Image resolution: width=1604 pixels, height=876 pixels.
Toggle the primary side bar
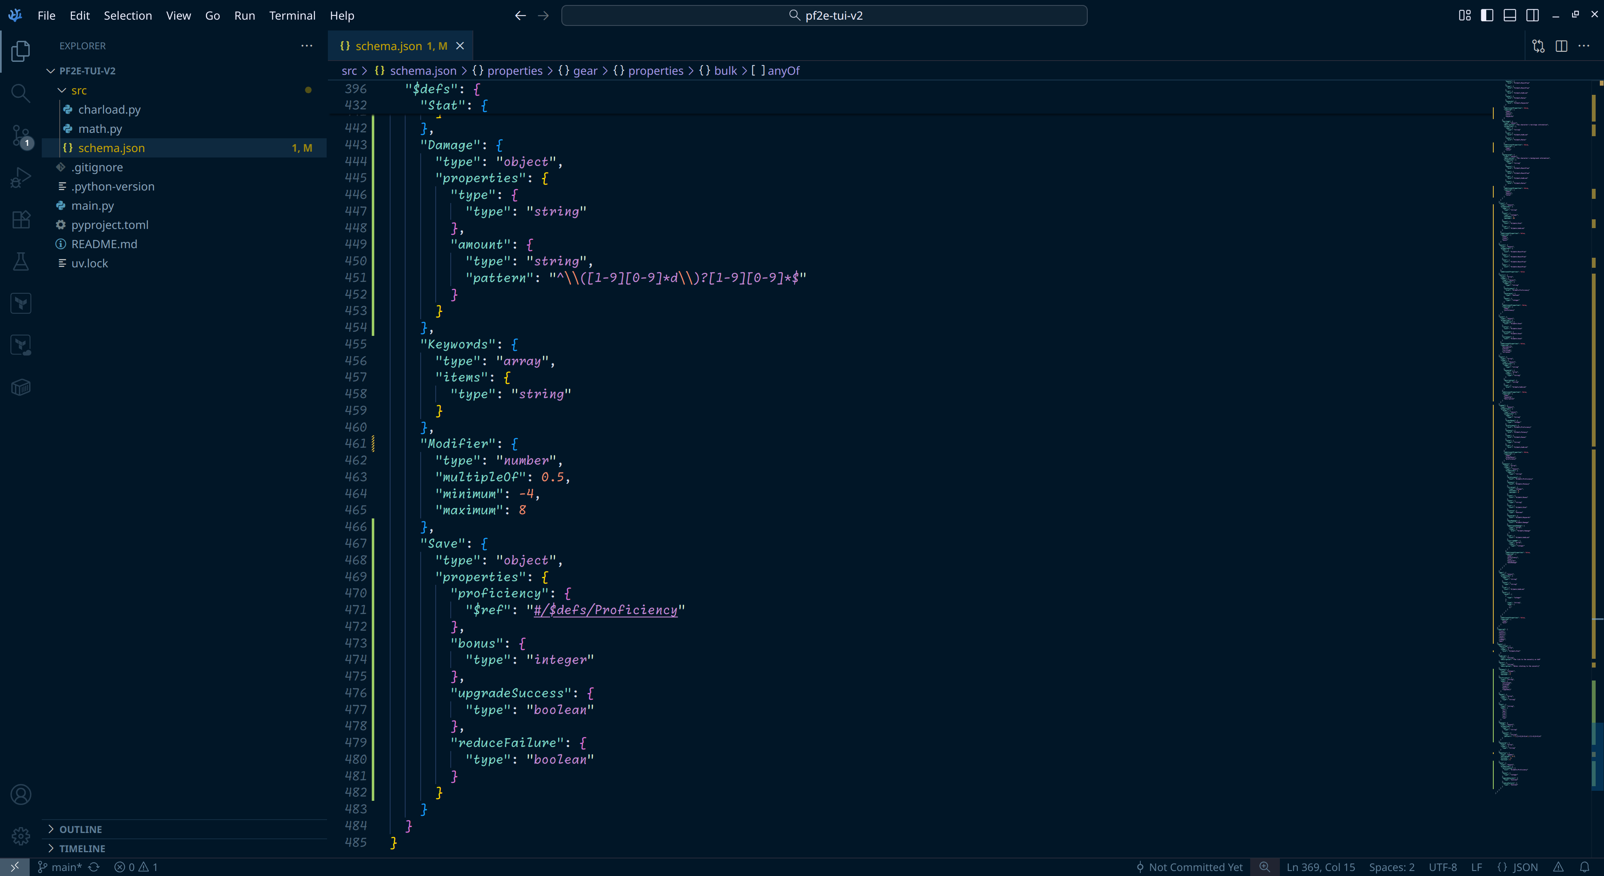pyautogui.click(x=1487, y=15)
